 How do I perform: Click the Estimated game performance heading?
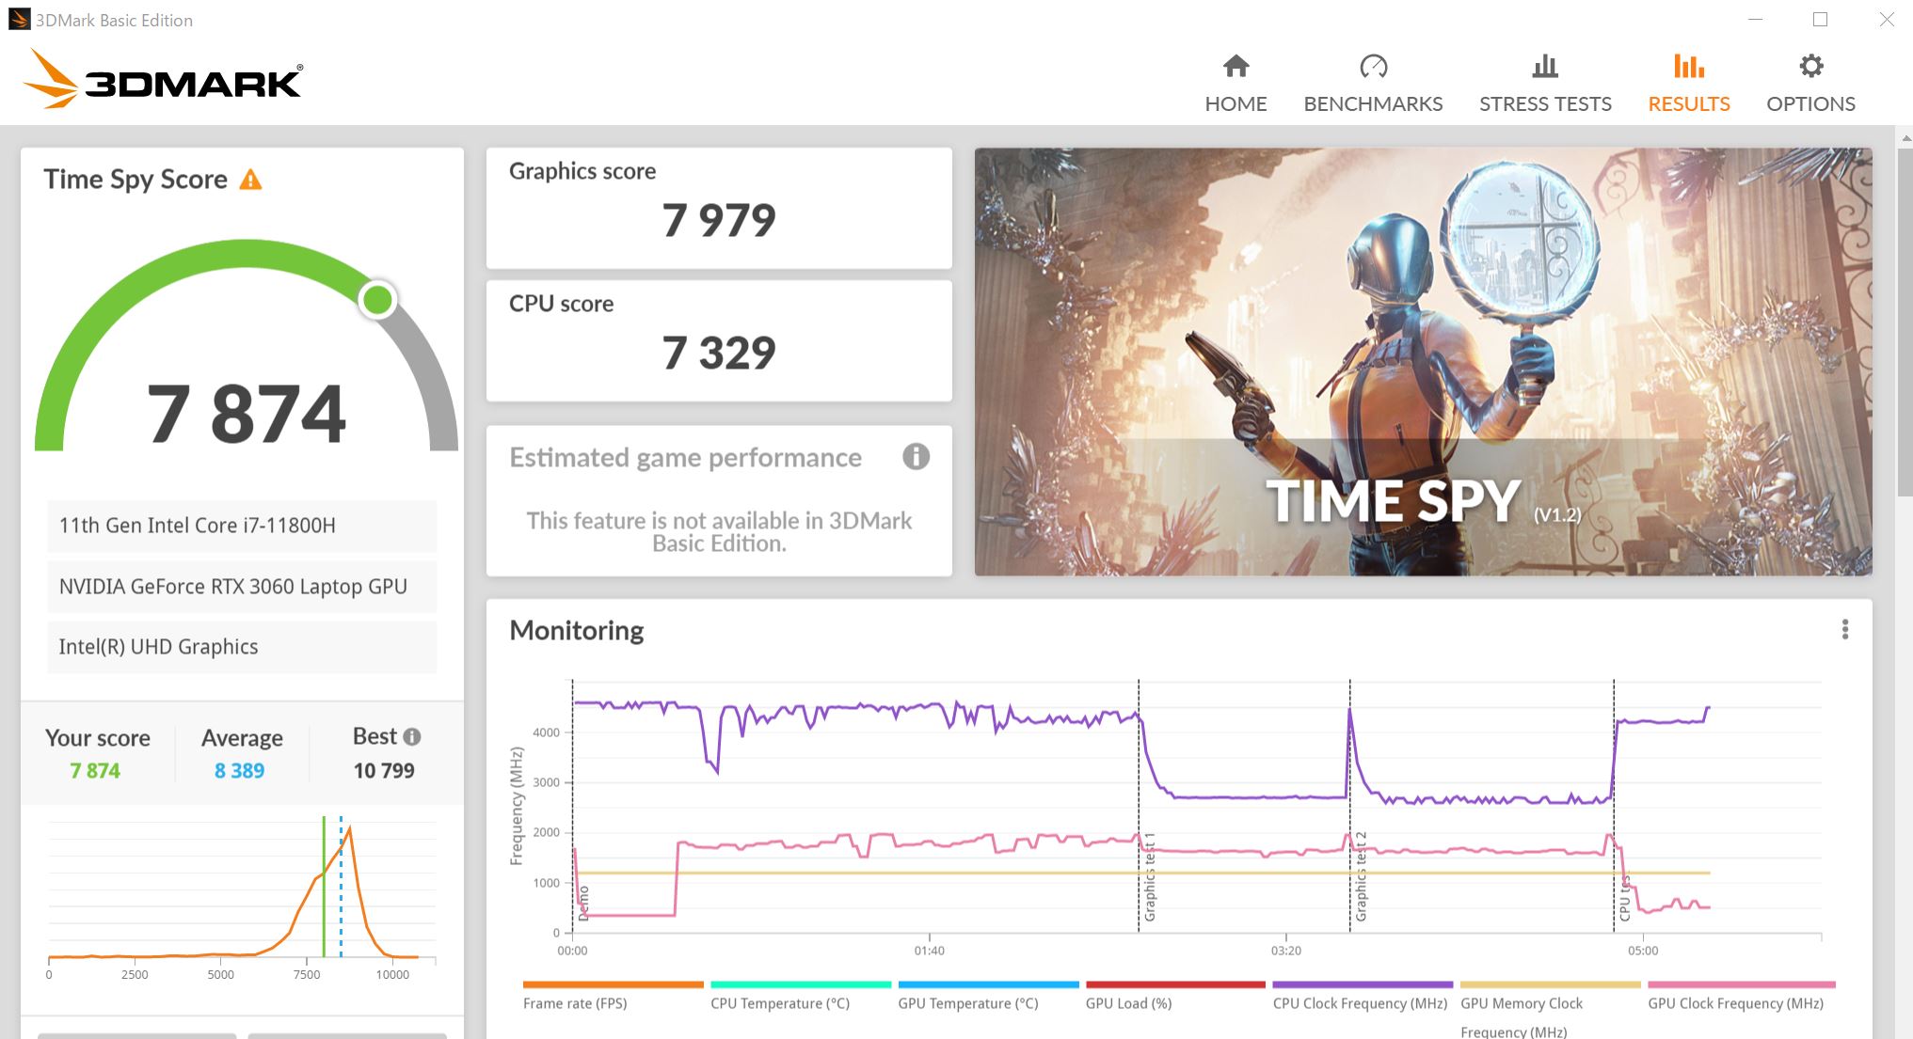[685, 458]
